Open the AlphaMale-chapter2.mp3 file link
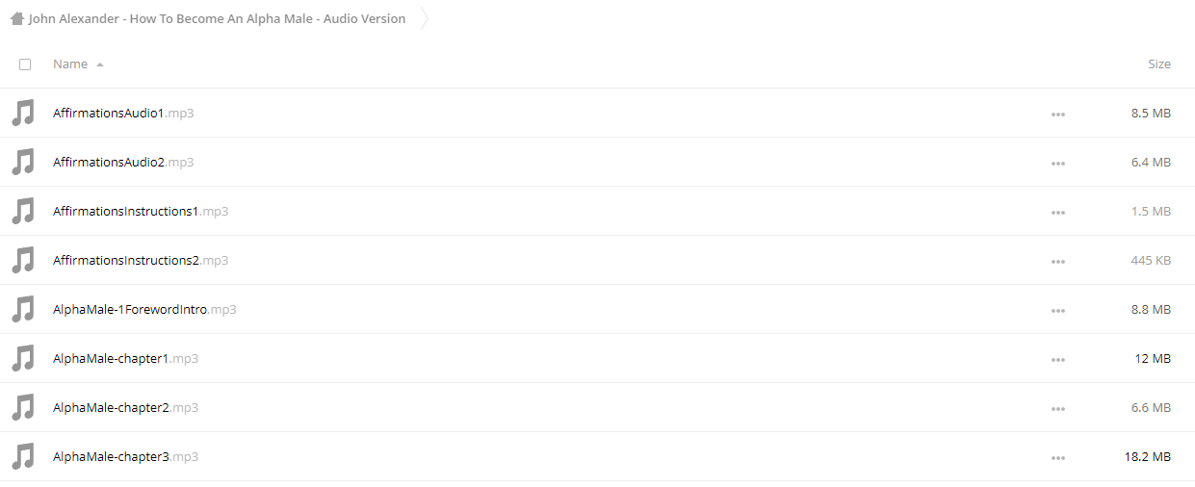The width and height of the screenshot is (1195, 487). 125,407
